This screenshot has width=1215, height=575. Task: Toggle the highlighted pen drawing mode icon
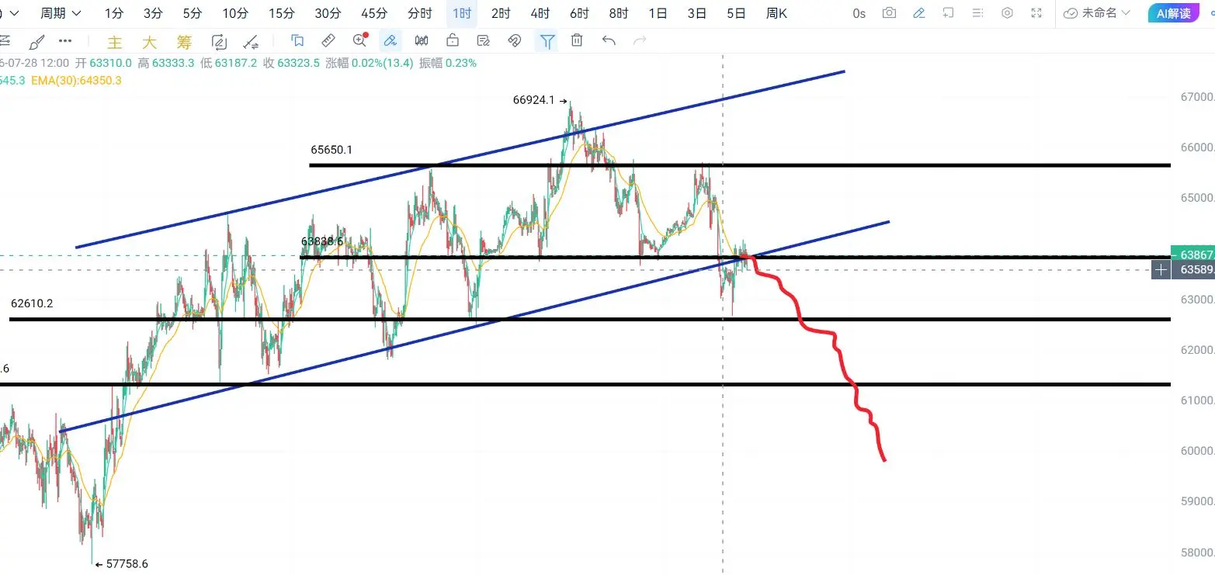(391, 41)
